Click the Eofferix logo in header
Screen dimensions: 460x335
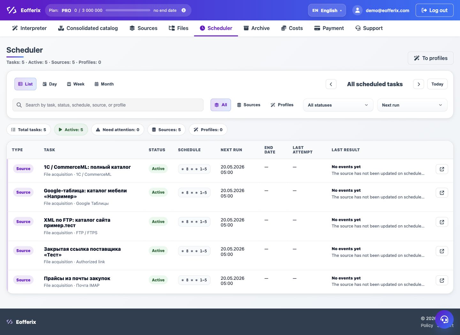click(x=24, y=10)
